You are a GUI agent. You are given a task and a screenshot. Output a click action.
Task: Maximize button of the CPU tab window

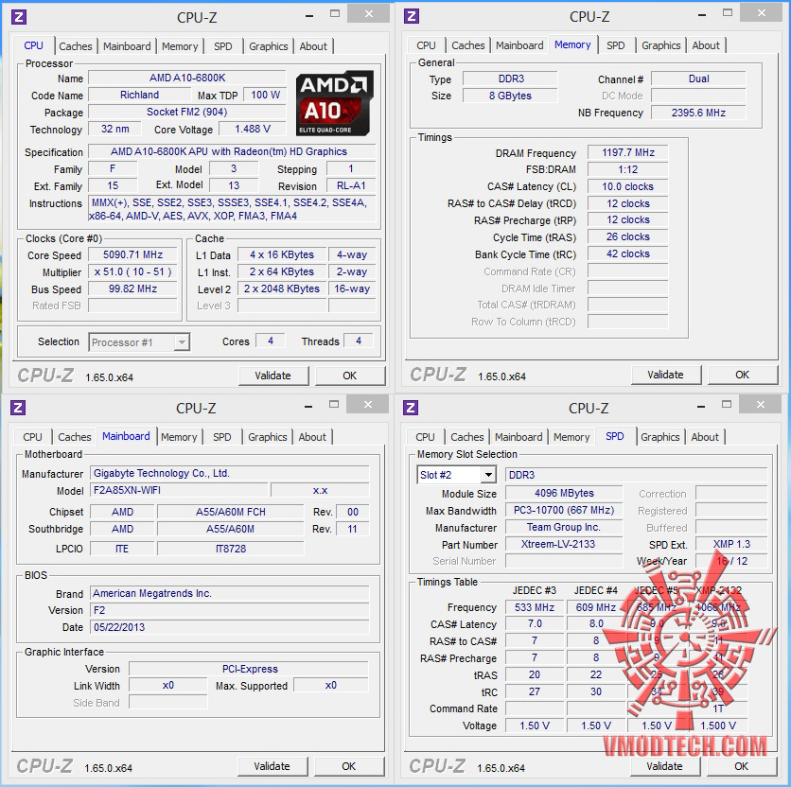[335, 14]
